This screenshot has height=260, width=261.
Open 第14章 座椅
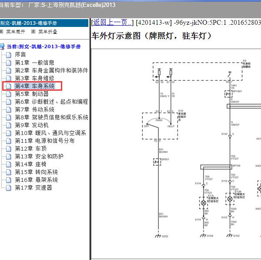[30, 164]
